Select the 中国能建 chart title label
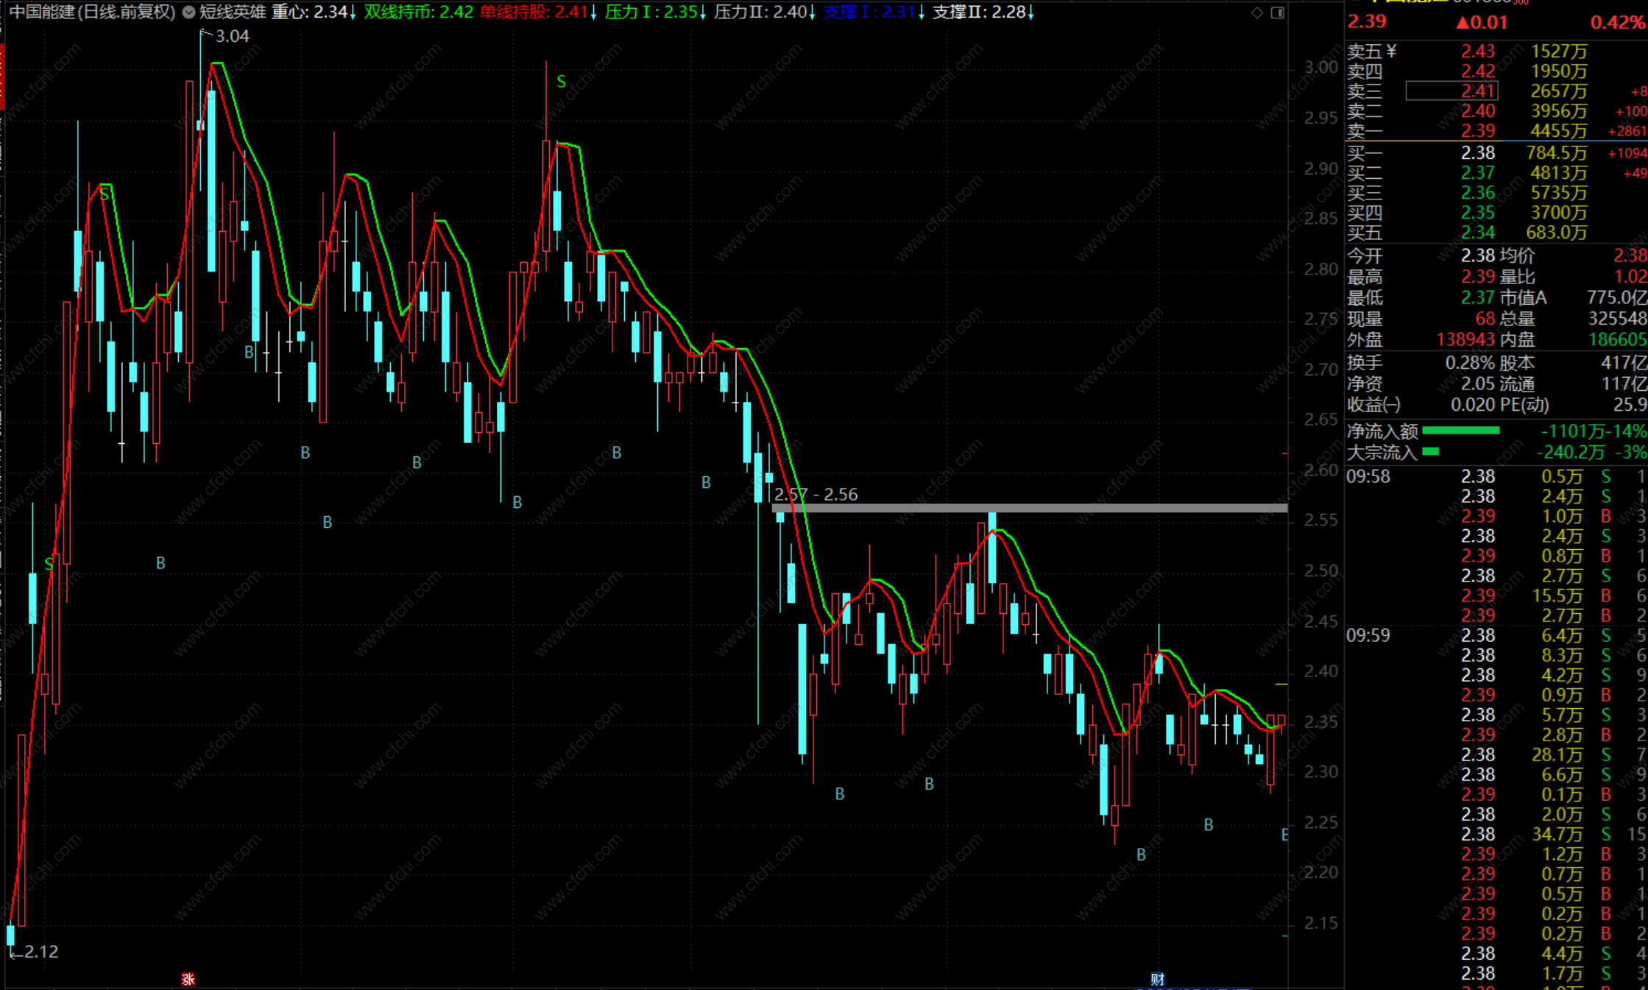Screen dimensions: 1648x990 click(x=92, y=13)
